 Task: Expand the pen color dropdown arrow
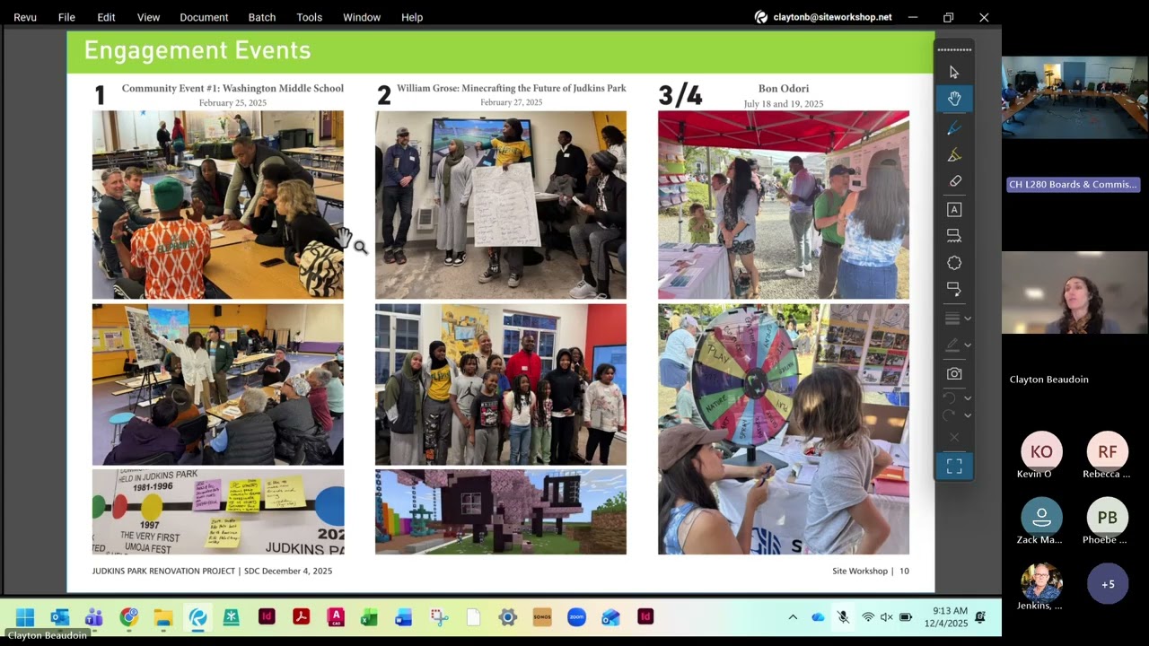(x=968, y=345)
